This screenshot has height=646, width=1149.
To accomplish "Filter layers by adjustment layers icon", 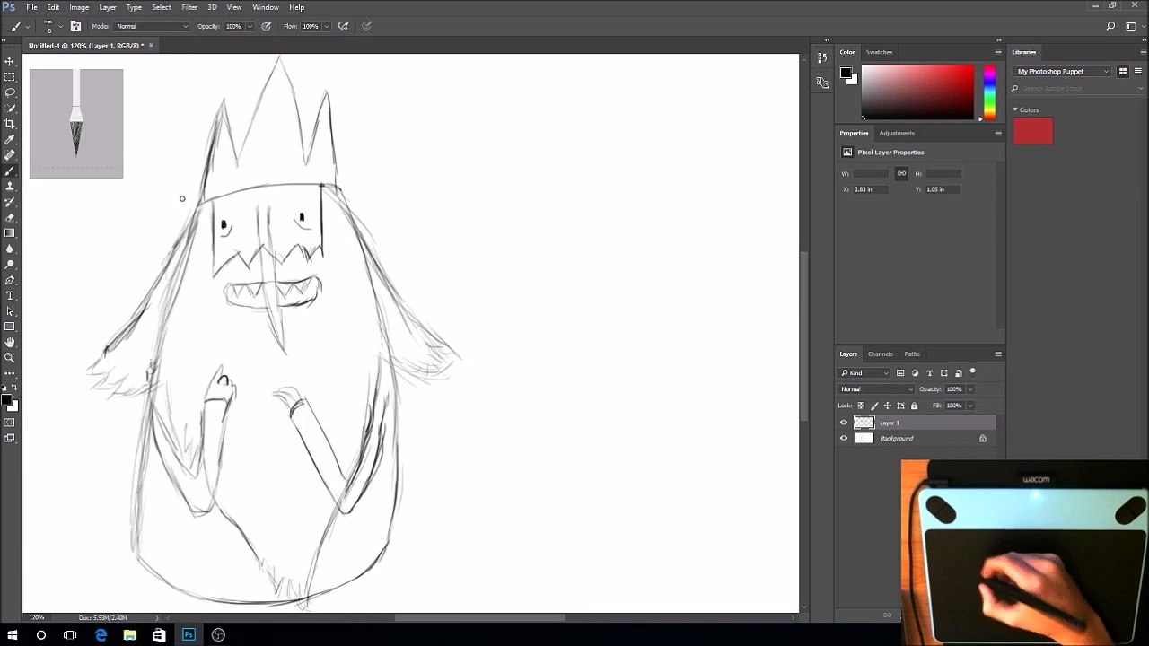I will pyautogui.click(x=915, y=373).
